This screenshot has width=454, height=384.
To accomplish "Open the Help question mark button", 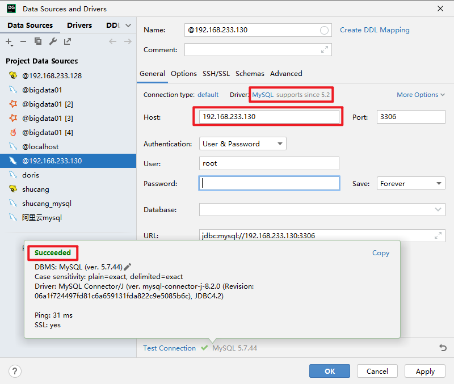I will click(x=15, y=371).
